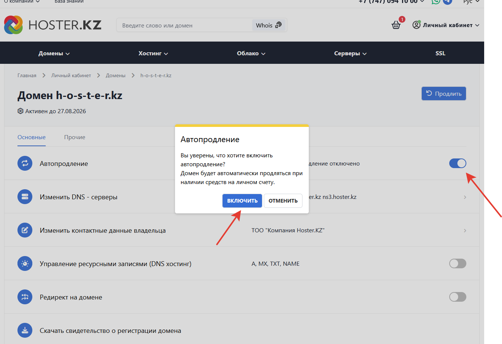The height and width of the screenshot is (344, 502).
Task: Click the Продлить renew button
Action: tap(444, 94)
